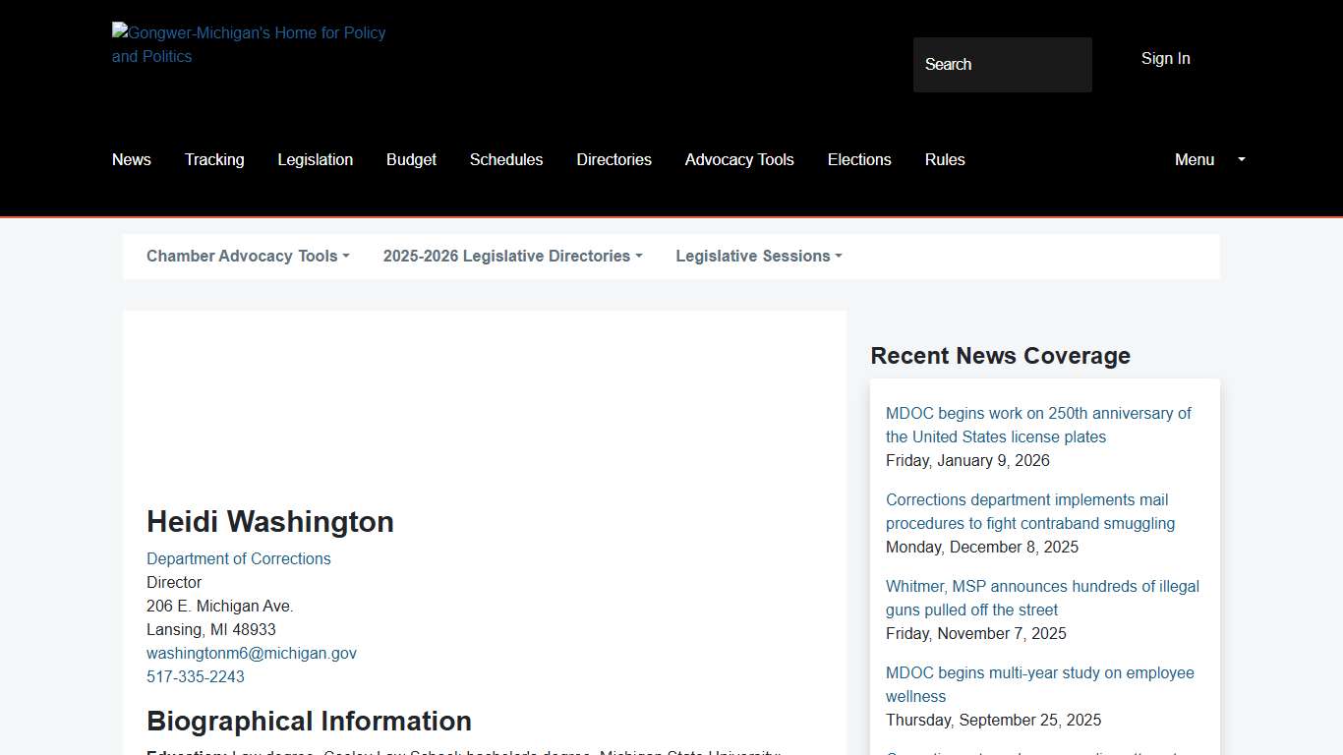
Task: Open the 2025-2026 Legislative Directories dropdown
Action: click(x=512, y=256)
